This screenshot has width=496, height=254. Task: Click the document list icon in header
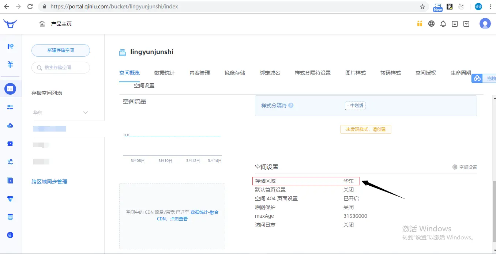tap(455, 24)
